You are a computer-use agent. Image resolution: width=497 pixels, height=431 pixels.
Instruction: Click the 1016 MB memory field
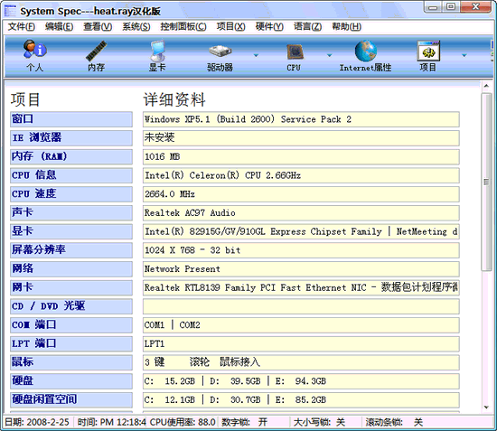click(301, 156)
